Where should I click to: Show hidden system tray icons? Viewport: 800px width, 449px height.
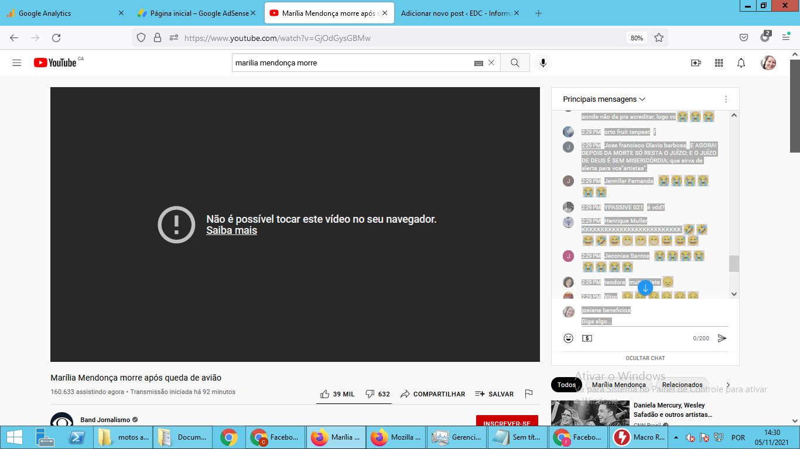(x=676, y=437)
